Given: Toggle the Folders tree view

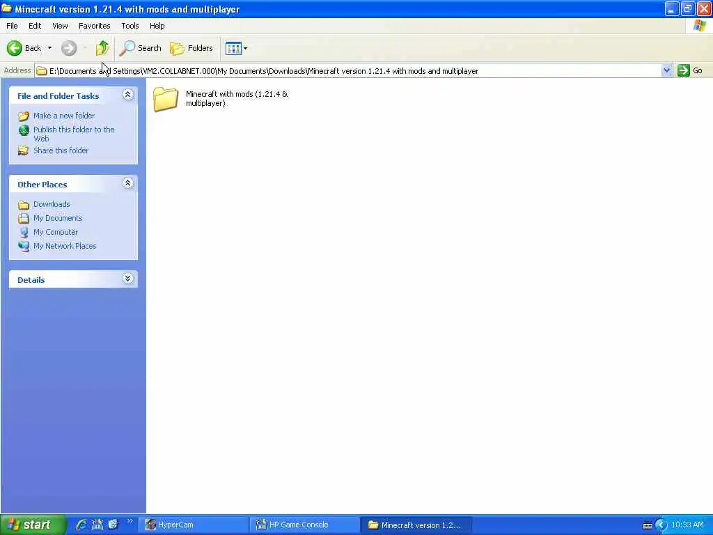Looking at the screenshot, I should (191, 48).
